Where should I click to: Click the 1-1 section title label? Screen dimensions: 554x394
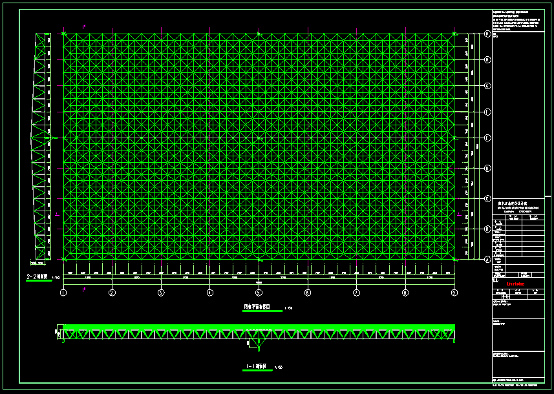257,367
